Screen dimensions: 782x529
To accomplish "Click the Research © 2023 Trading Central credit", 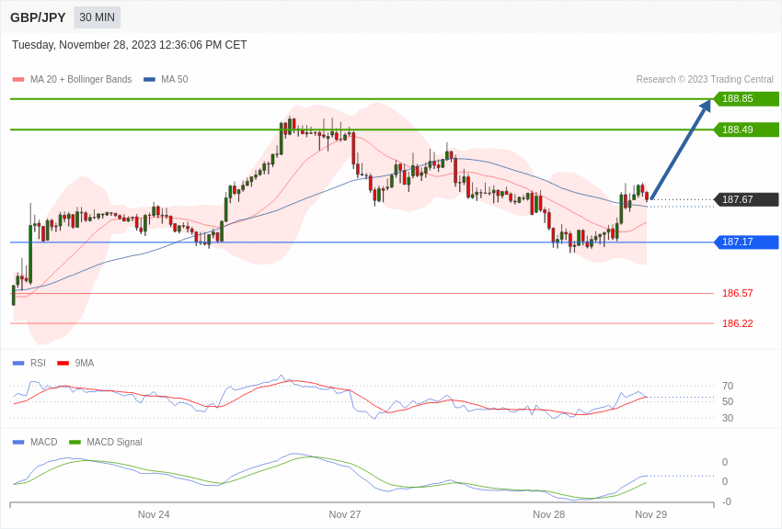I will (705, 79).
